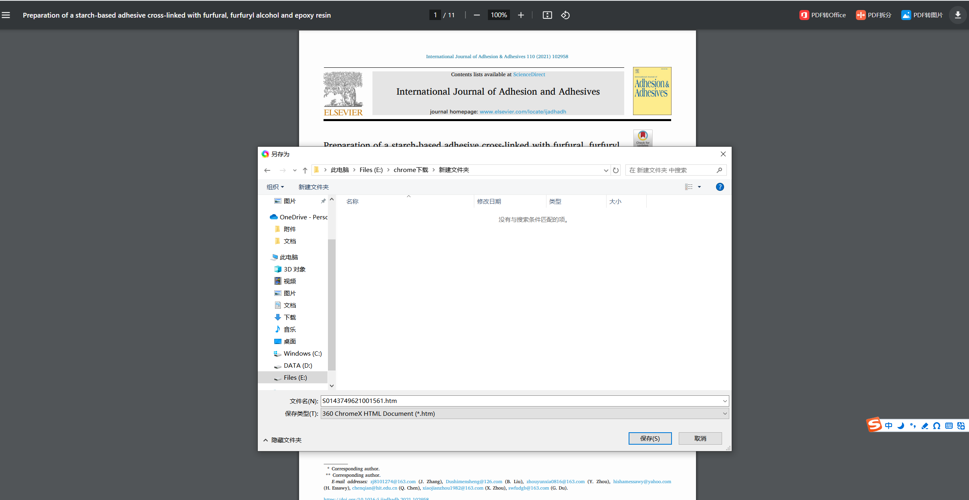Click PDF转图片 image converter

point(922,15)
